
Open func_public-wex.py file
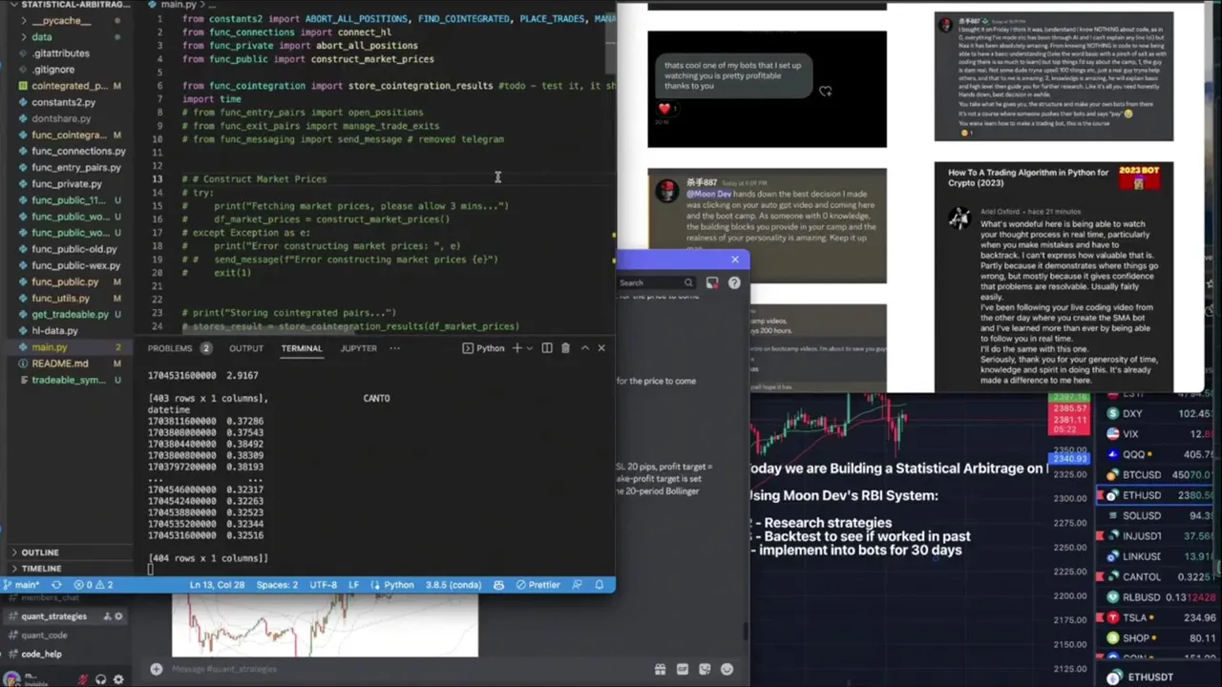click(75, 265)
